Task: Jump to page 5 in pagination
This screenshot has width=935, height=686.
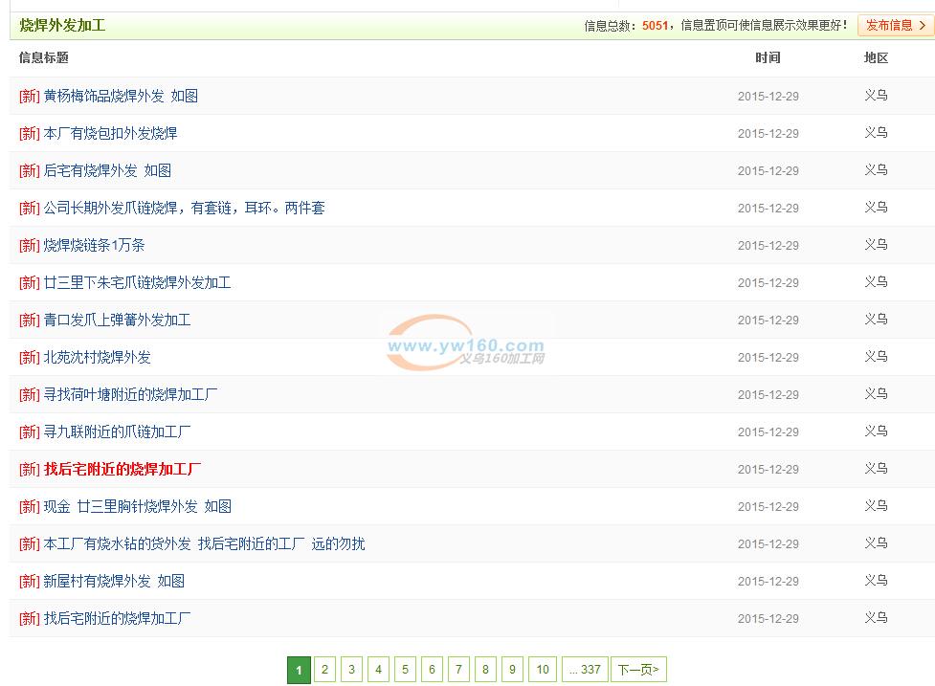Action: [406, 670]
